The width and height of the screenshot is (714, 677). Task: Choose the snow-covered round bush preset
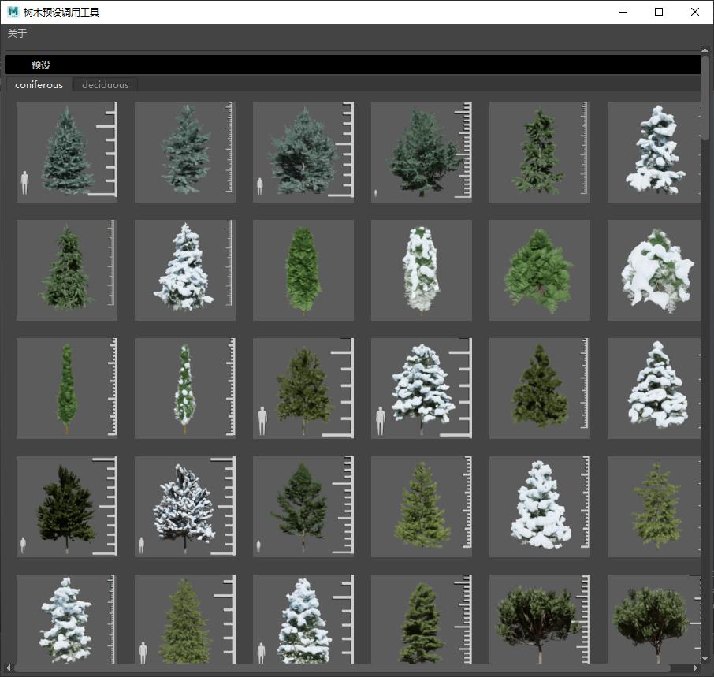coord(654,270)
